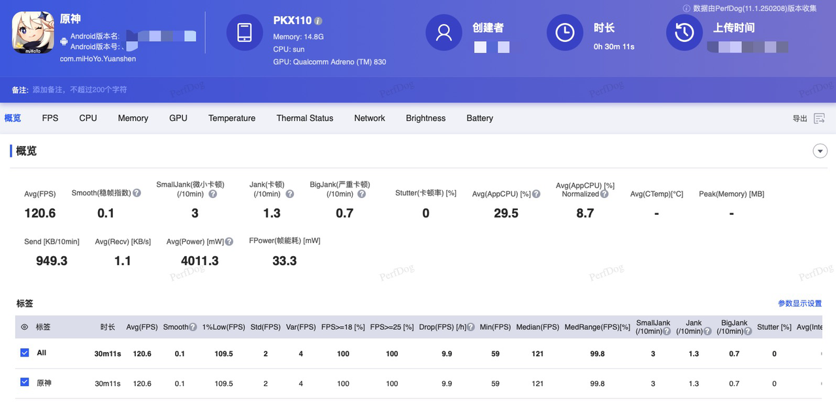Click the MedRange(FPS)[%] column header
Viewport: 836px width, 405px height.
pos(598,327)
